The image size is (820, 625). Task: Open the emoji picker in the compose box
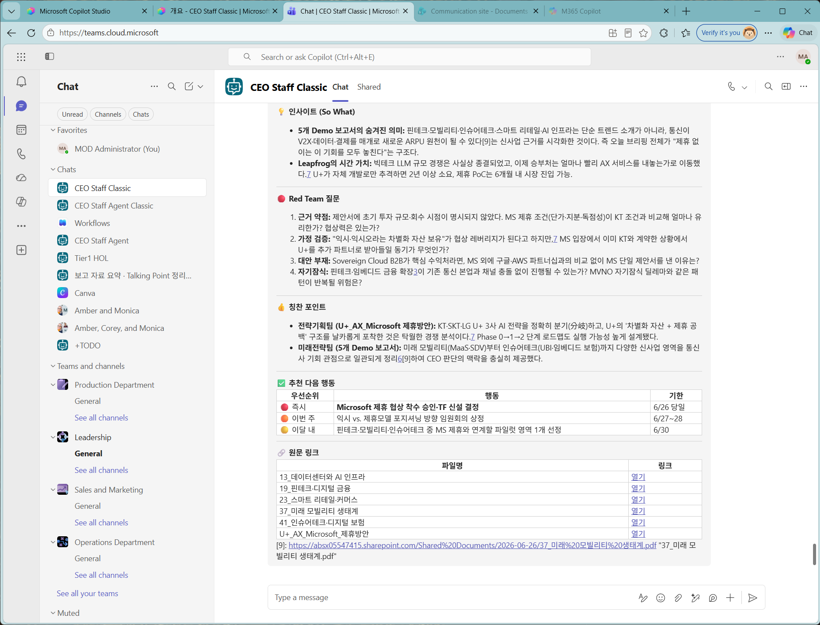coord(661,598)
